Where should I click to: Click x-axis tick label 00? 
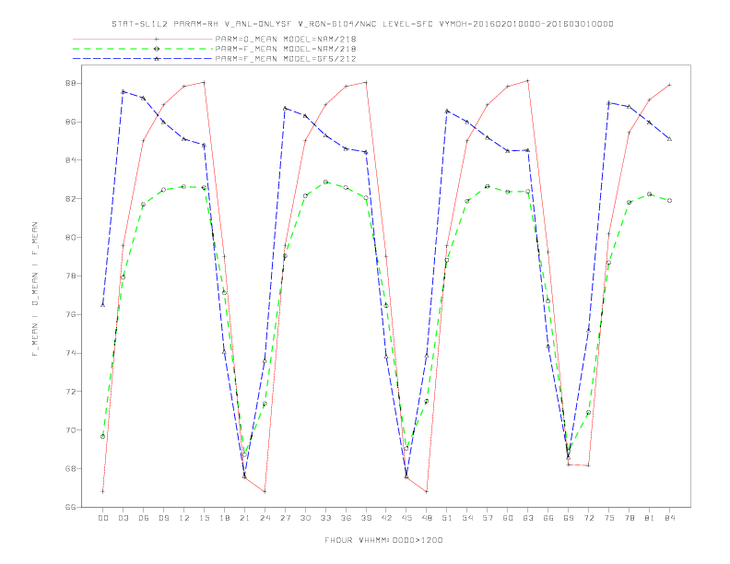click(x=103, y=518)
